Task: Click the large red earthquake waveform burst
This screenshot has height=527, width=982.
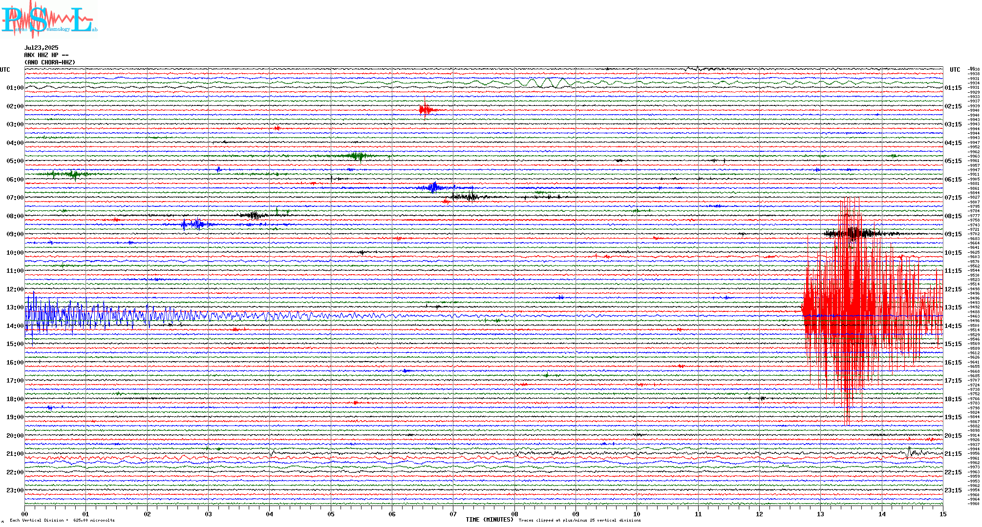Action: 872,311
